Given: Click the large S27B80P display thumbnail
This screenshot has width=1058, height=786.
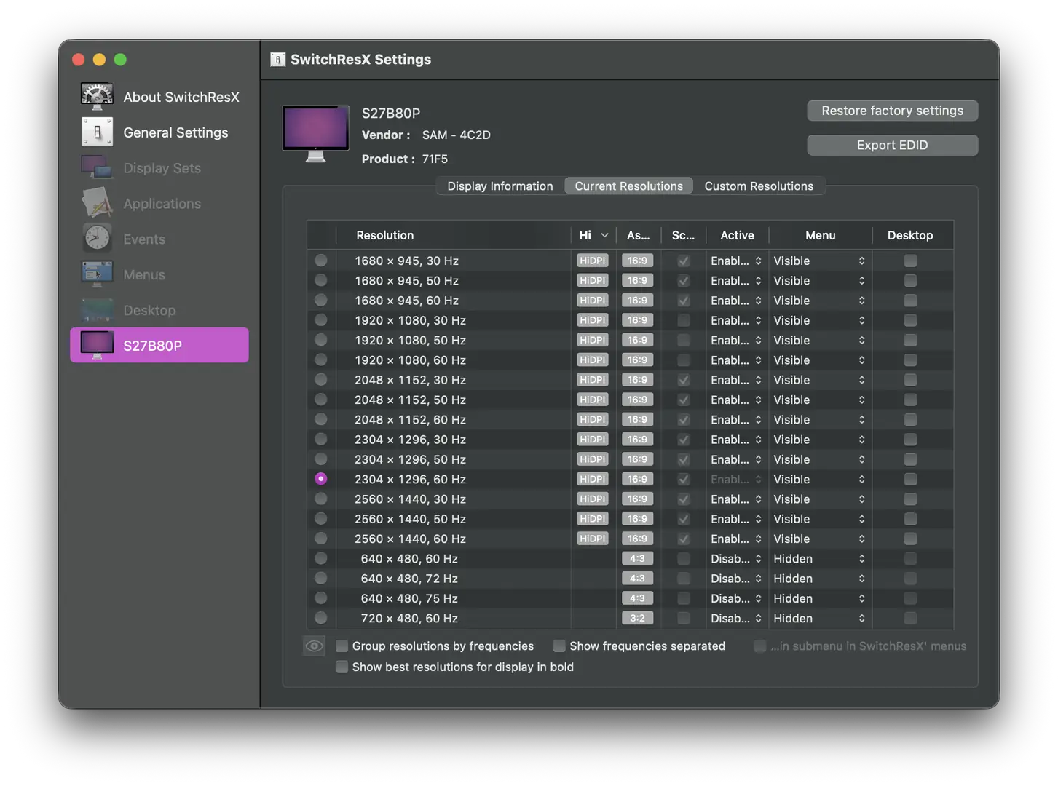Looking at the screenshot, I should click(315, 134).
